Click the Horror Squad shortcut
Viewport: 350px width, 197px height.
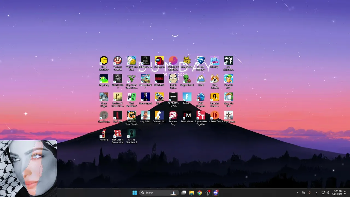[145, 99]
